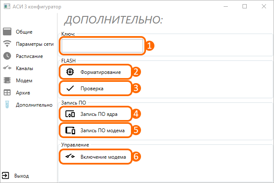Click the grid icon for Архив
The width and height of the screenshot is (274, 183).
coord(7,92)
